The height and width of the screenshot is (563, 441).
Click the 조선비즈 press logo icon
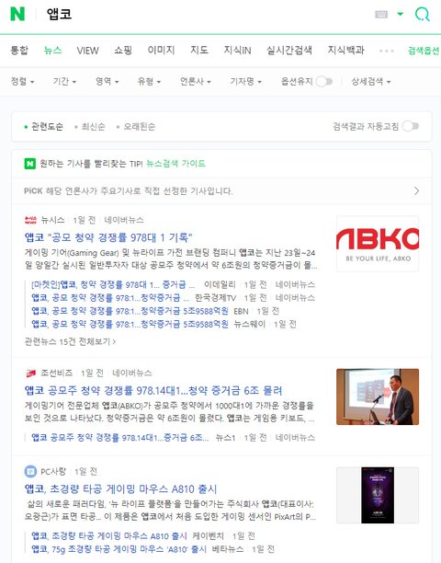30,373
